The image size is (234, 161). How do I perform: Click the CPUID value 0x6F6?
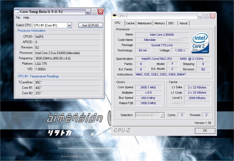coord(67,37)
